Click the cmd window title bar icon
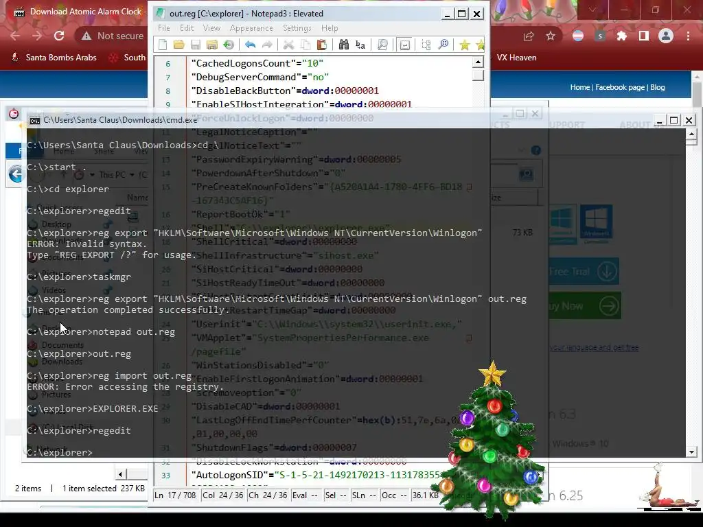This screenshot has width=703, height=527. 34,120
